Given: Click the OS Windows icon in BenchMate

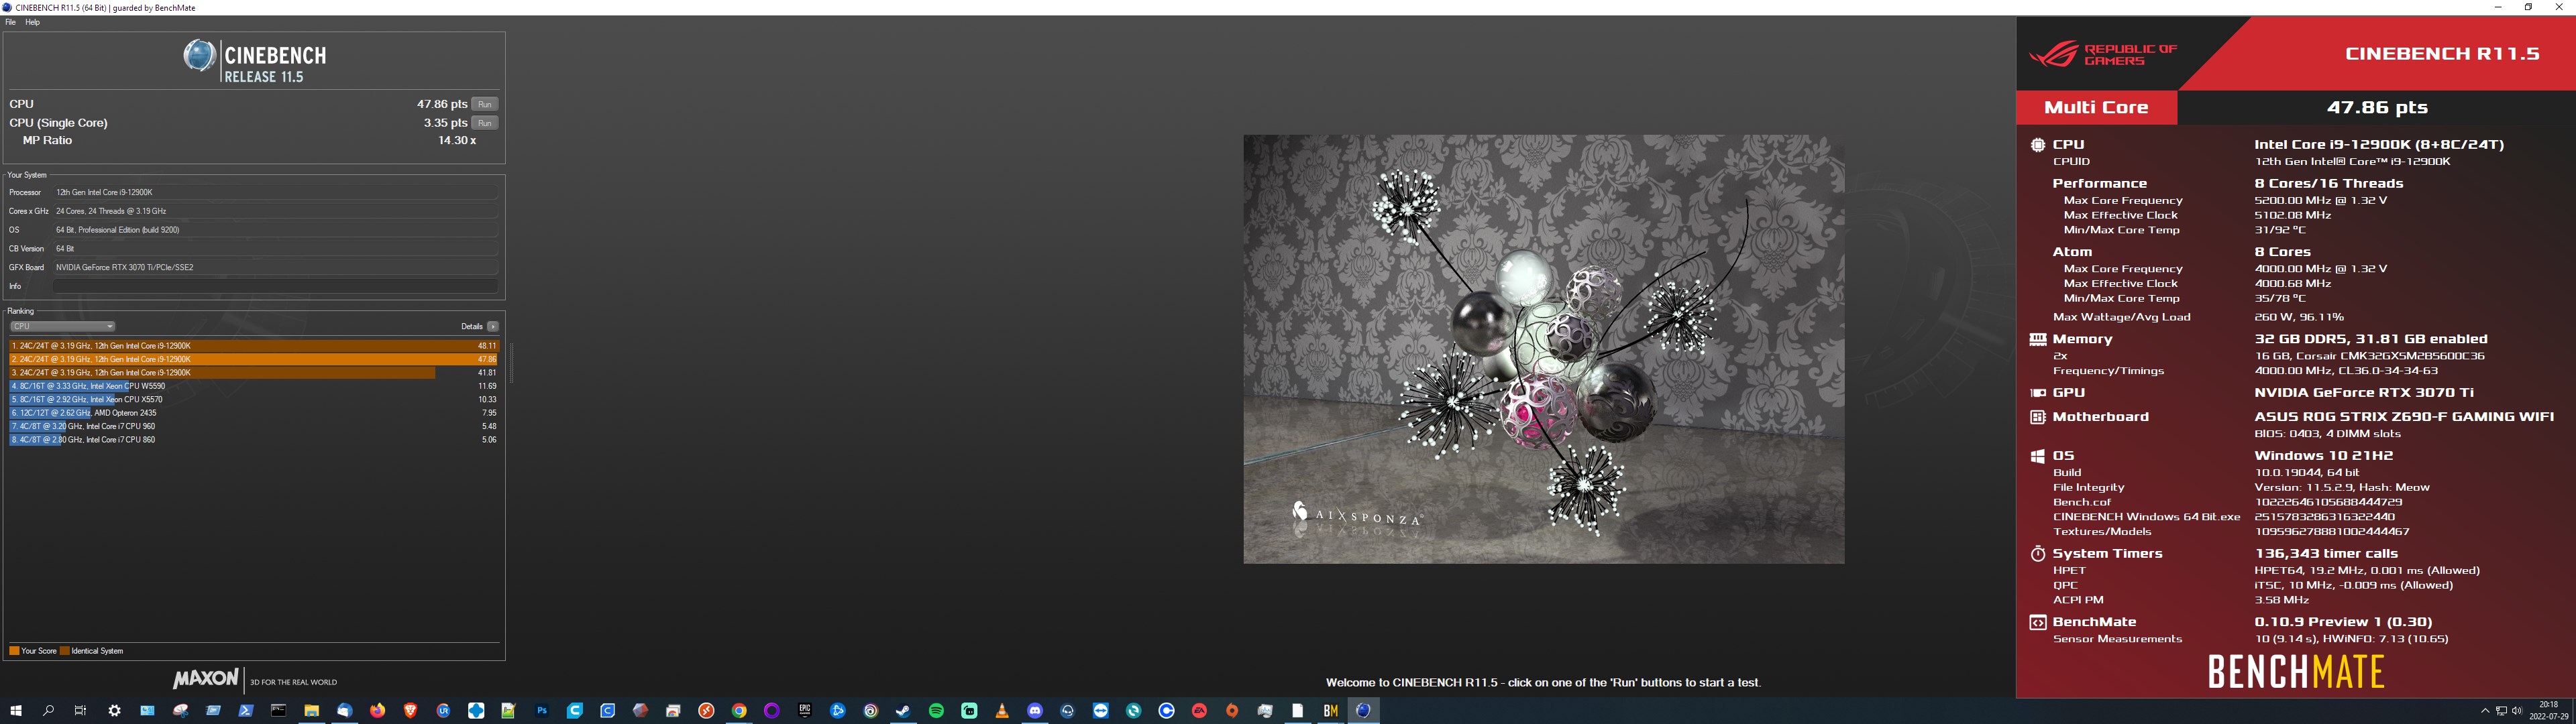Looking at the screenshot, I should point(2037,456).
